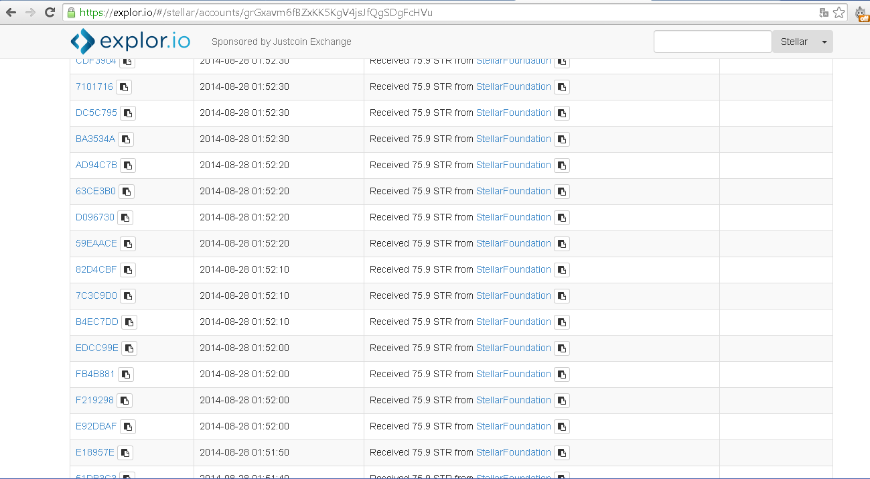The image size is (870, 479).
Task: Open transaction 7C3C9D0
Action: (96, 295)
